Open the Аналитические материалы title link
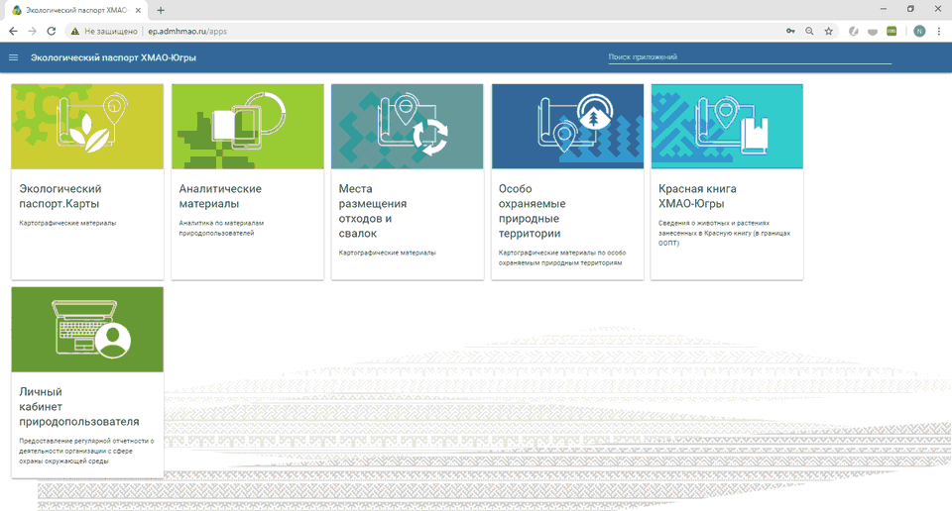Image resolution: width=952 pixels, height=511 pixels. pos(220,196)
